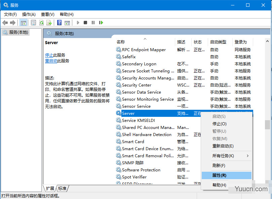Screen dimensions: 272x199
Task: Click gear icon beside Shell Hardware Detection
Action: (118, 135)
